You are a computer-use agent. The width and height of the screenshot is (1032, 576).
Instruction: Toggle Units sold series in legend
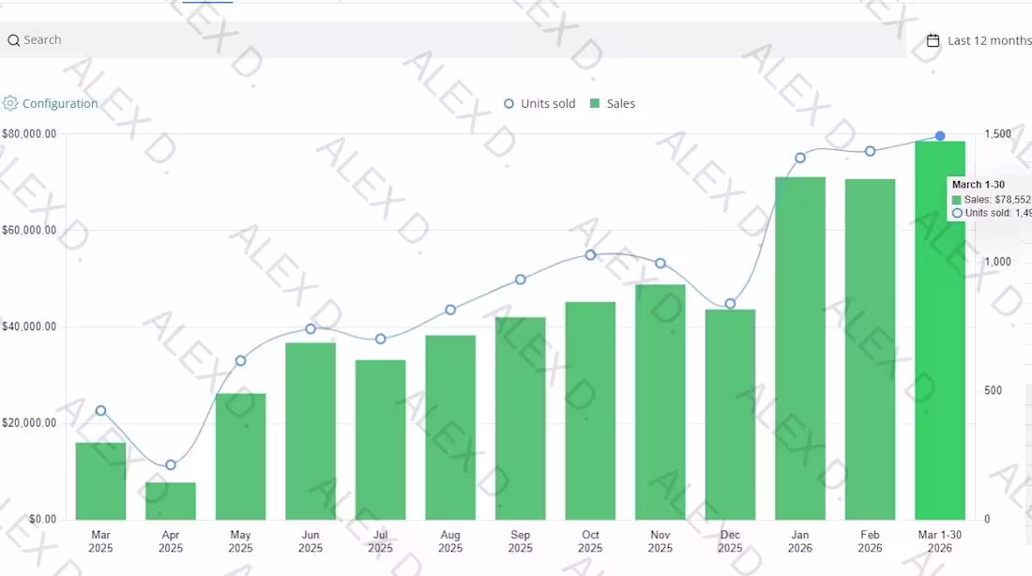coord(539,103)
